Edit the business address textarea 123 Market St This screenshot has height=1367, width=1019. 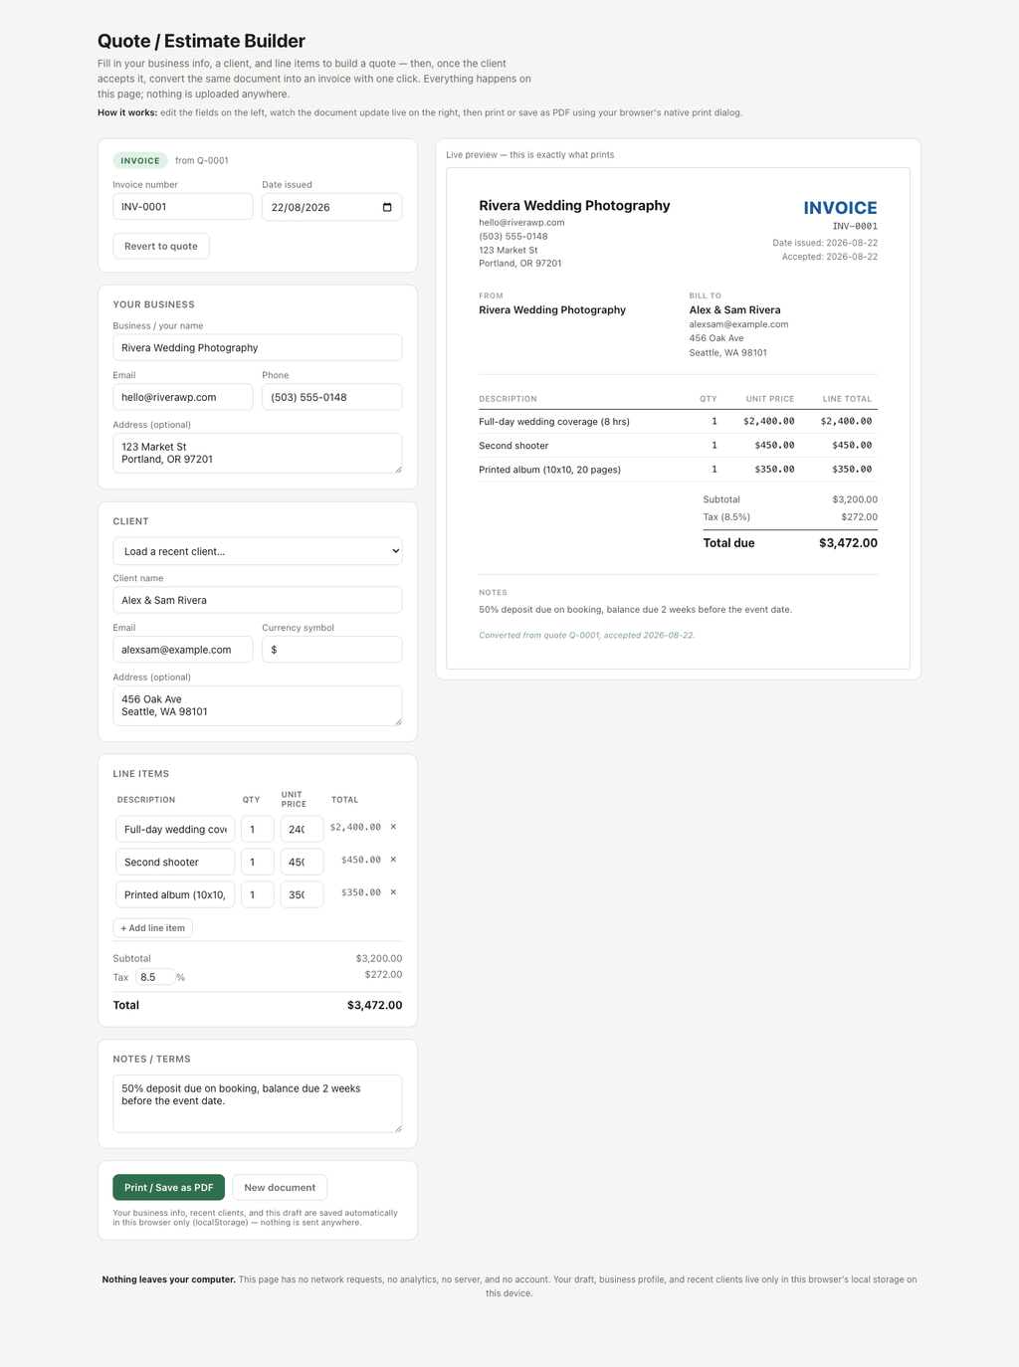click(258, 453)
